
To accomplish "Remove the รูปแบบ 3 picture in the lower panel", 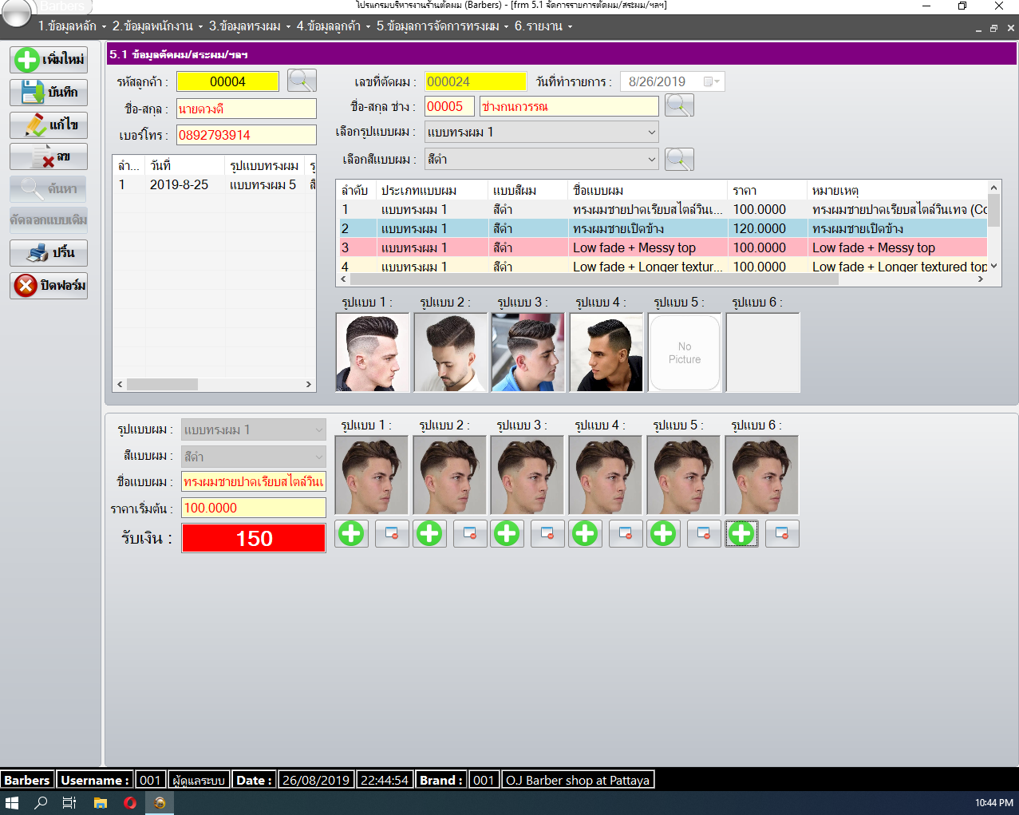I will pos(547,533).
